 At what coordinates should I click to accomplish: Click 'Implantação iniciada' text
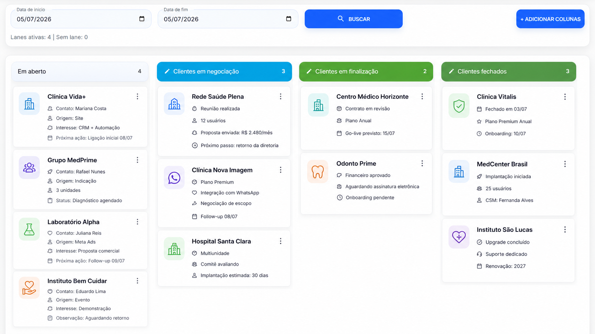(508, 176)
